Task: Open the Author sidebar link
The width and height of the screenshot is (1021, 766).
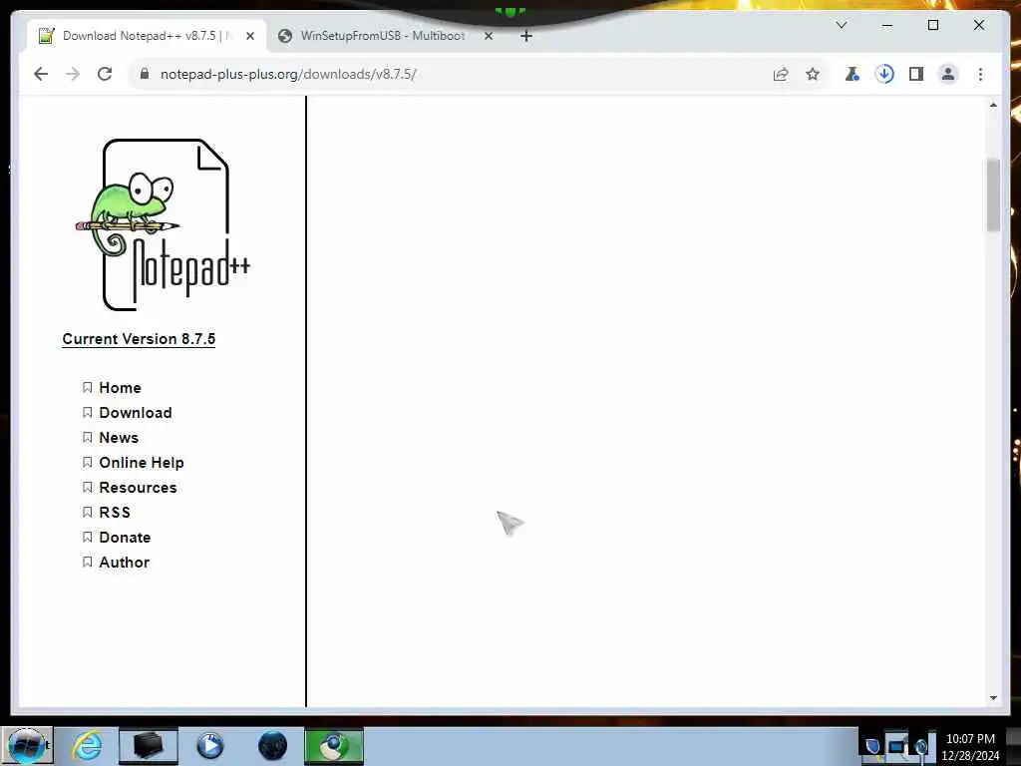Action: point(125,563)
